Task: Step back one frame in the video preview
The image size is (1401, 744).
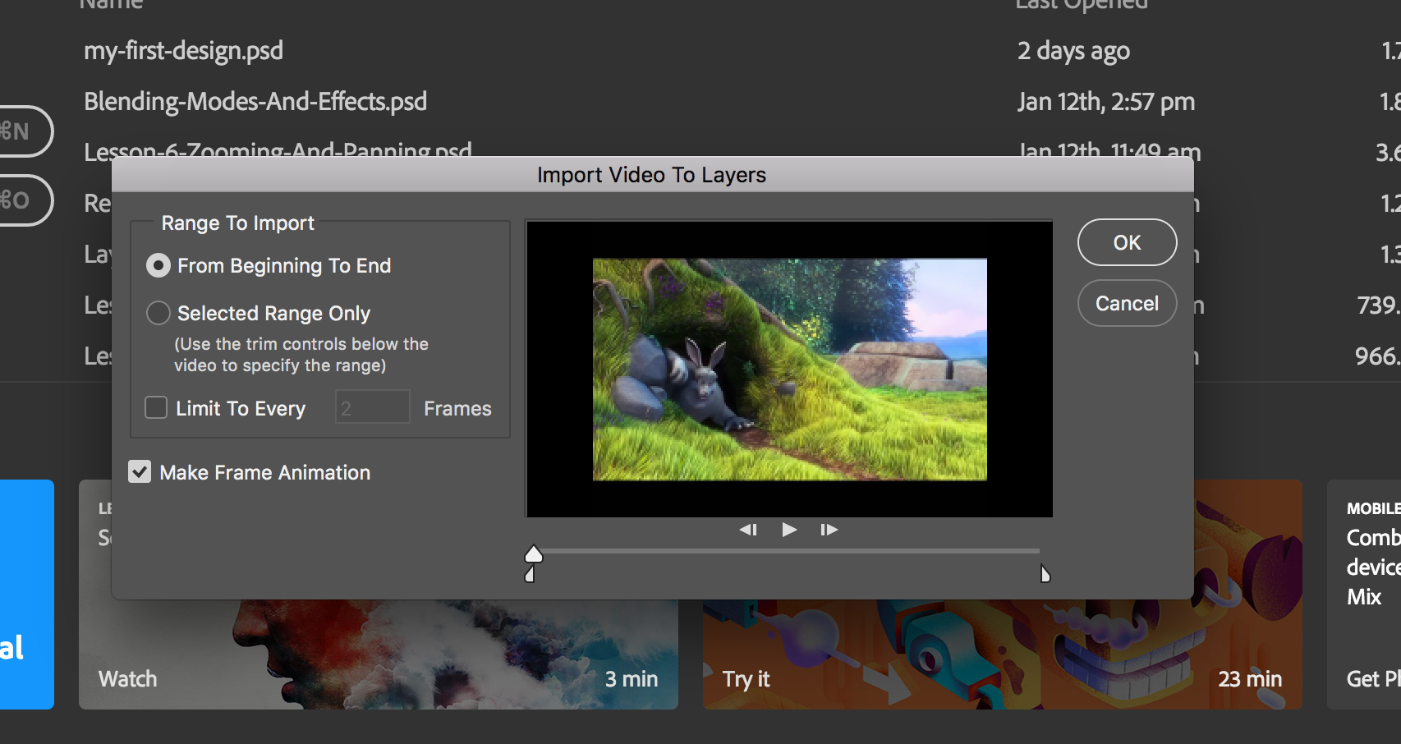Action: tap(748, 530)
